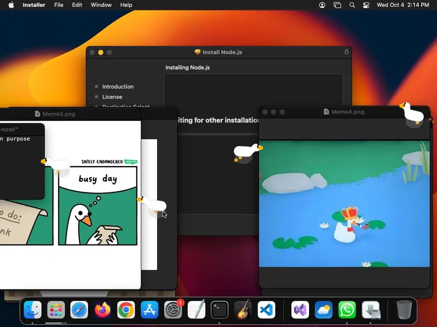The height and width of the screenshot is (327, 437).
Task: Open TextEdit from the Dock
Action: click(x=196, y=310)
